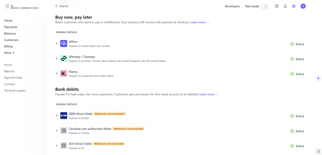Open the notifications bell icon

pos(285,6)
